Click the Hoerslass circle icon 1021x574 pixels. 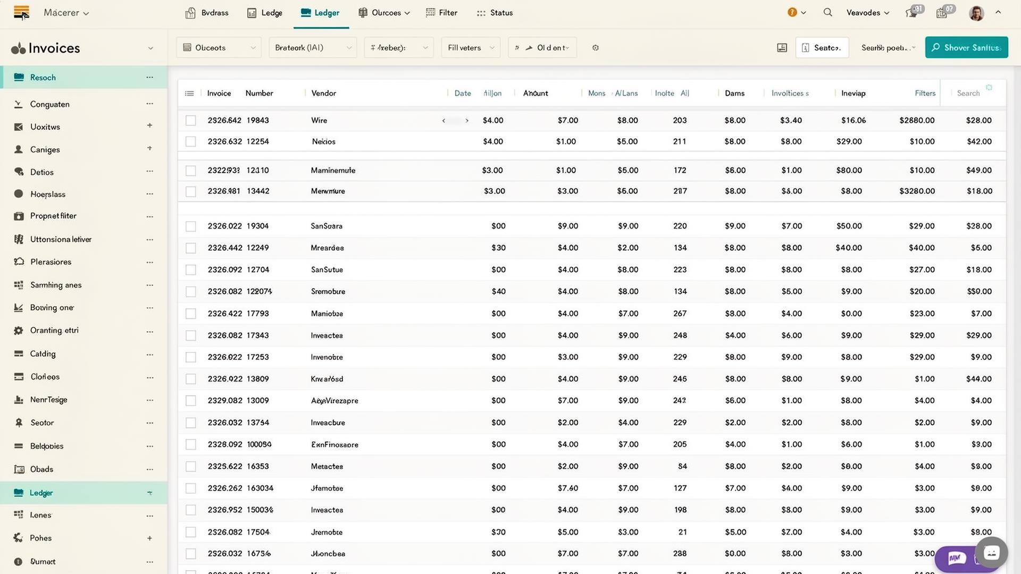pos(19,194)
